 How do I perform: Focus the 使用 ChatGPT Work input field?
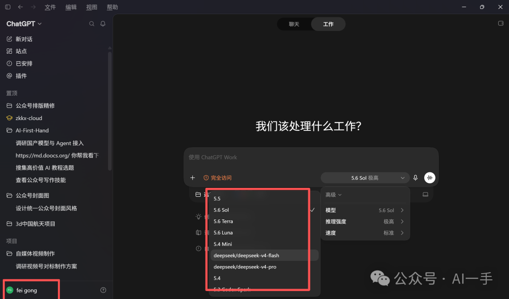311,157
